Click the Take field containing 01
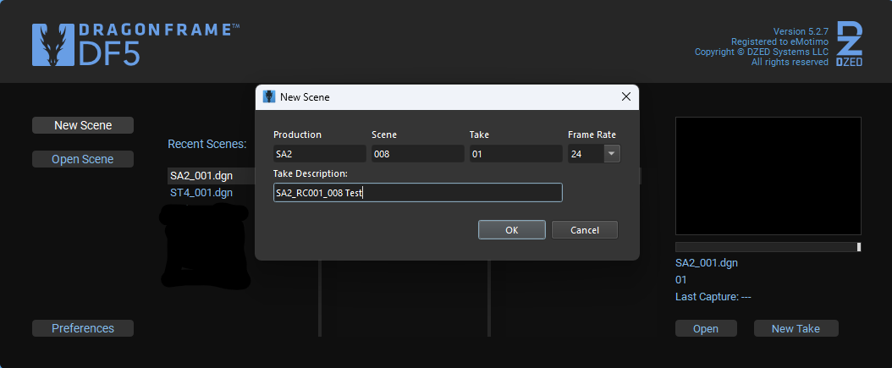Image resolution: width=892 pixels, height=368 pixels. 515,154
